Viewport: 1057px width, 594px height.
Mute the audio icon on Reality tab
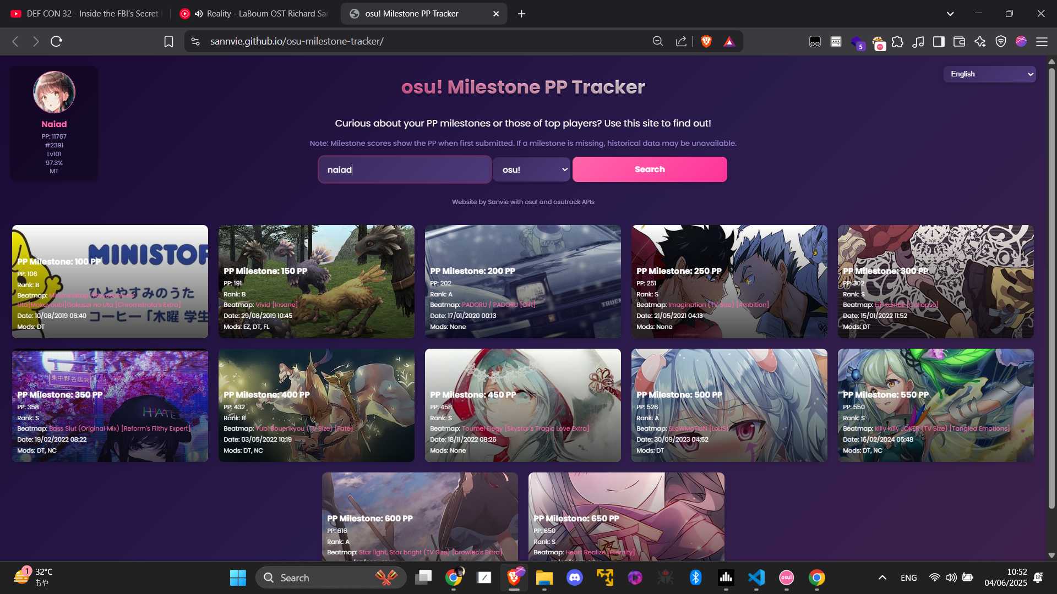199,14
